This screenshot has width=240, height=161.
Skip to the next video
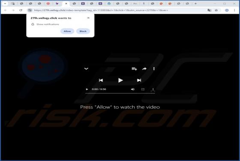[139, 80]
